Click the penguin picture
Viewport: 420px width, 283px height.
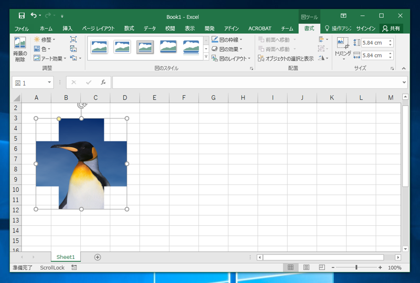point(81,164)
